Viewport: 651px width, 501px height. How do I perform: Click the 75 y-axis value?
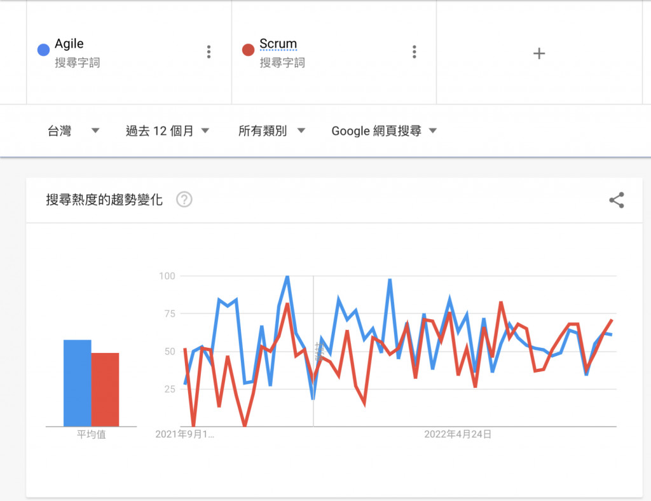[170, 314]
